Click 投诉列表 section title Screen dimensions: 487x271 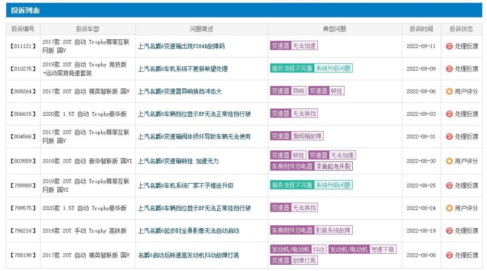click(26, 10)
